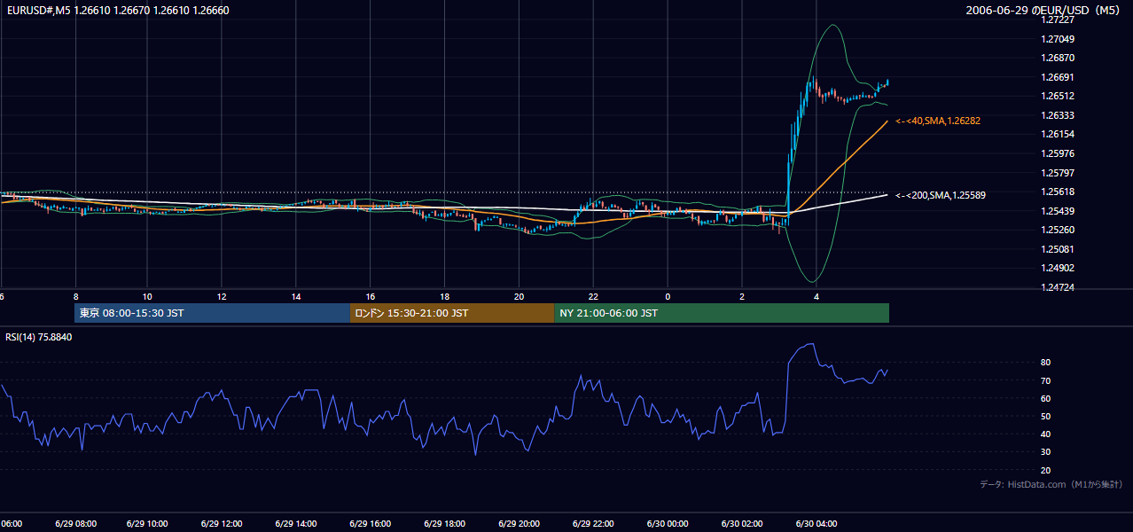Image resolution: width=1133 pixels, height=532 pixels.
Task: Click hour label 14 under price chart
Action: (x=296, y=296)
